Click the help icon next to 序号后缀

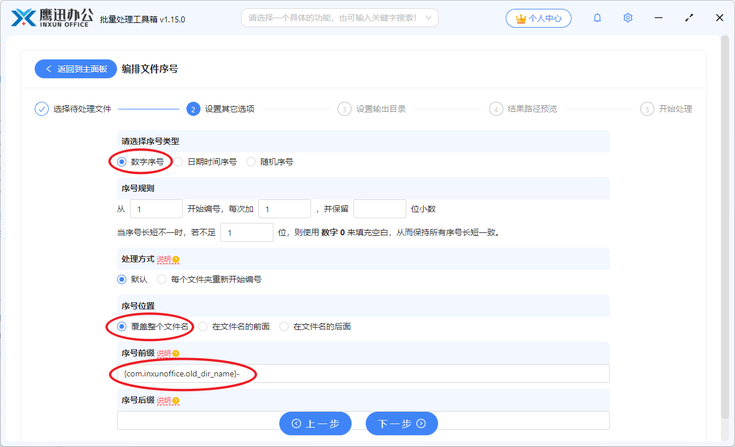[175, 400]
